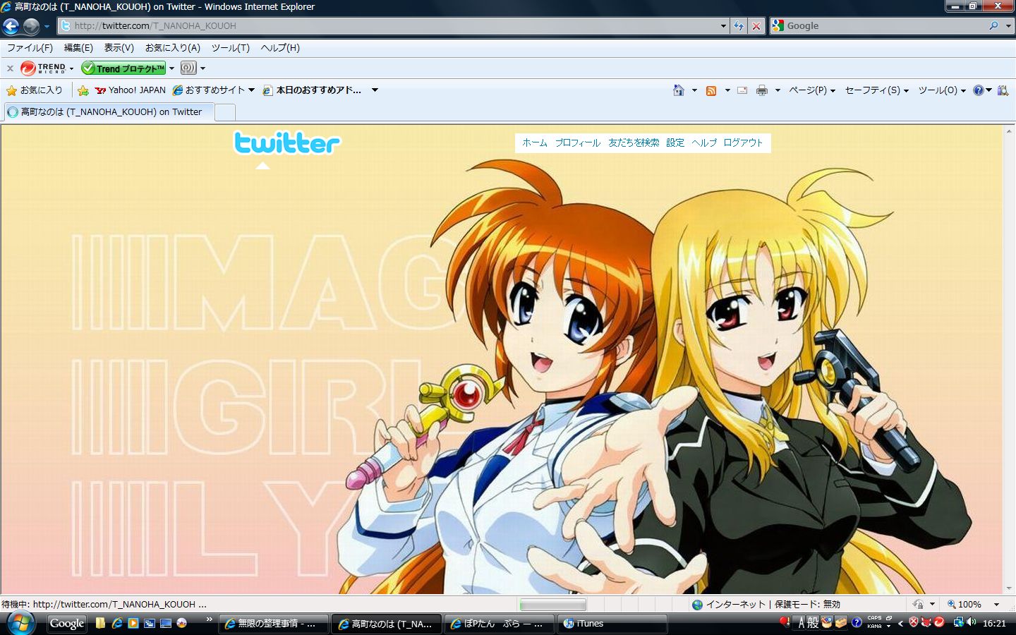Select the 高町なのは on Twitter tab

[109, 112]
